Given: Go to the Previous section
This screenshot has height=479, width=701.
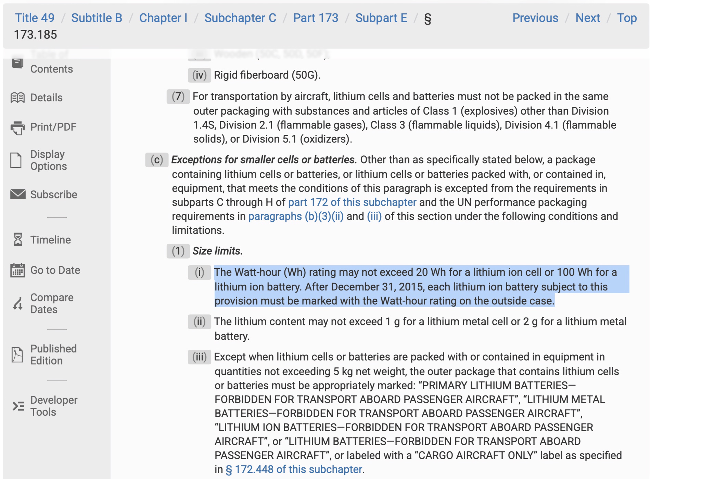Looking at the screenshot, I should point(535,18).
